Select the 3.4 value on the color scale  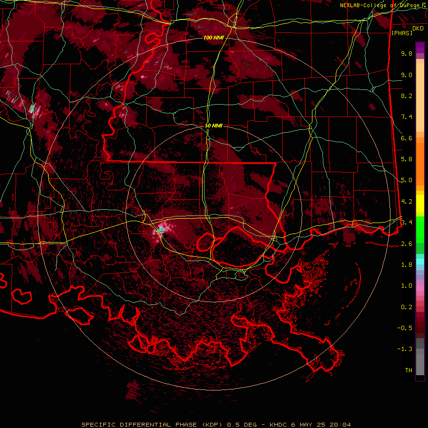pyautogui.click(x=407, y=223)
